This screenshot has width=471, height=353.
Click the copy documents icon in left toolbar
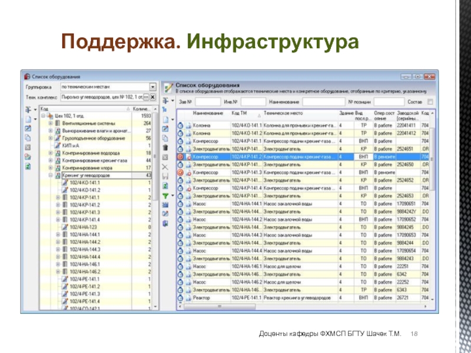27,138
